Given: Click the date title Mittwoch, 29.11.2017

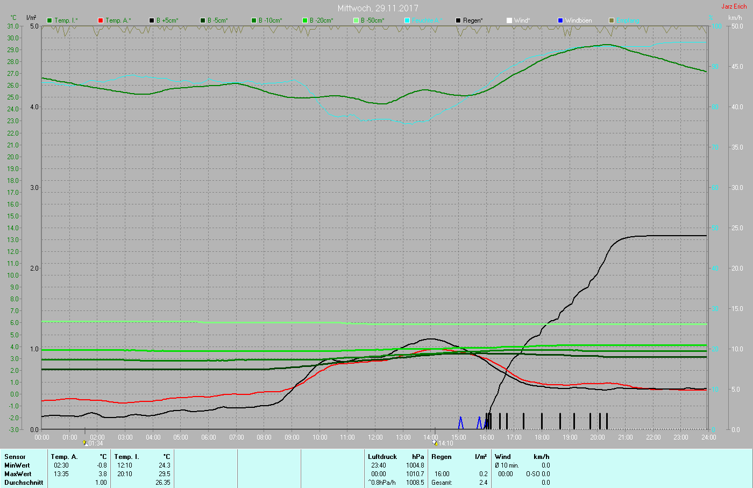Looking at the screenshot, I should (378, 8).
